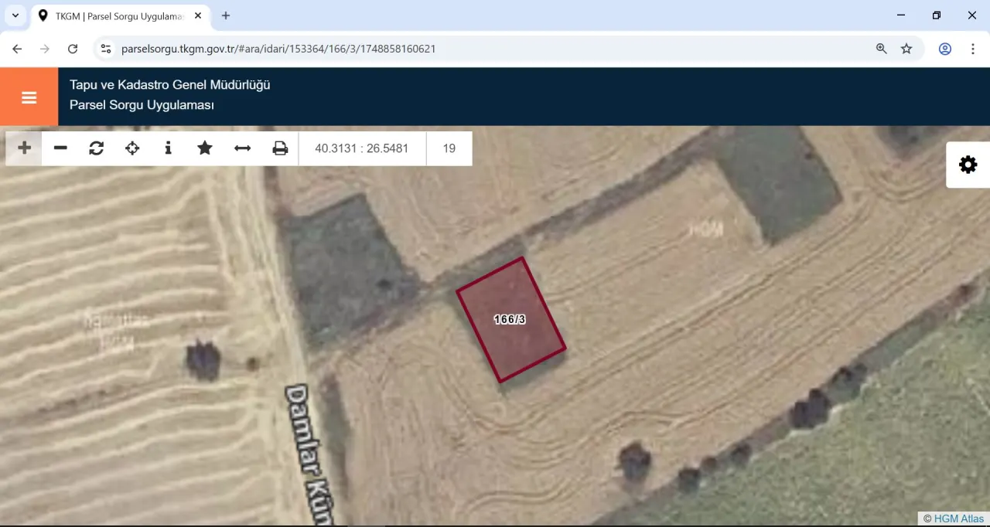Click the refresh map icon in toolbar
The width and height of the screenshot is (990, 527).
[97, 148]
